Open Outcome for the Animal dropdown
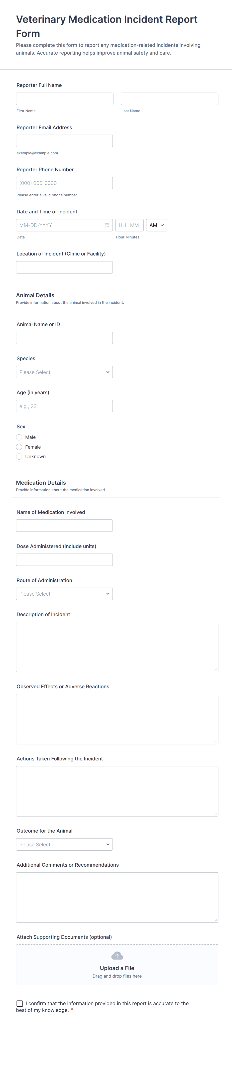232x1065 pixels. coord(64,844)
